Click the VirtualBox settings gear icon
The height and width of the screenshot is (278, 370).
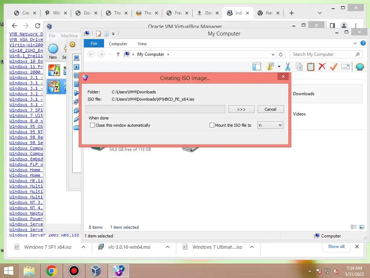[72, 45]
